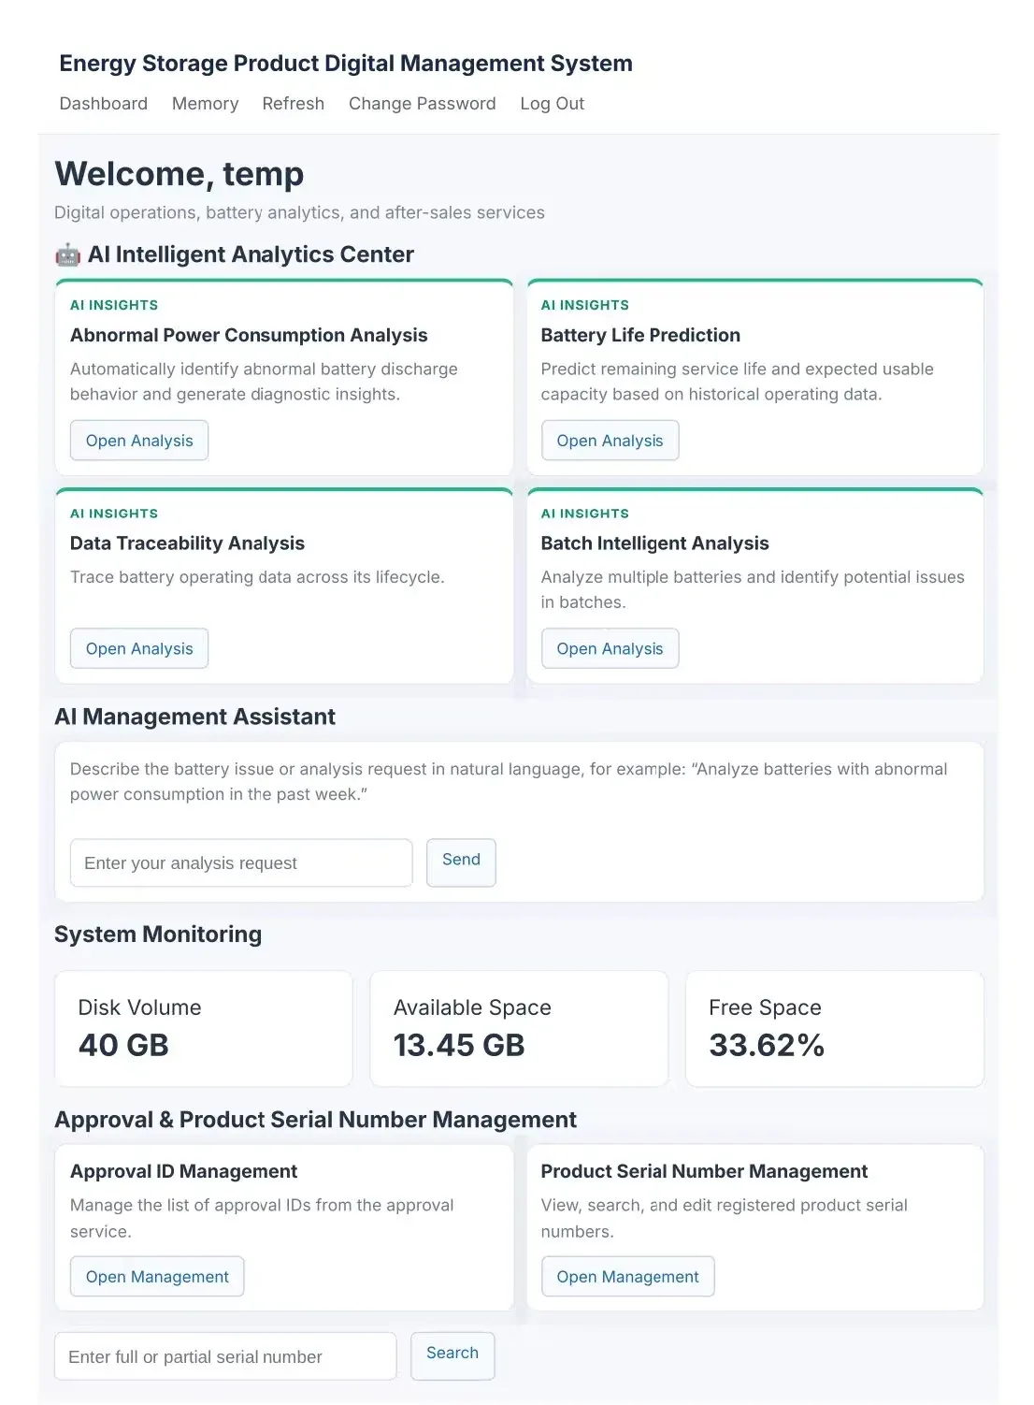This screenshot has height=1405, width=1034.
Task: Click the description 'Trace battery operating data across its lifecycle.'
Action: (x=257, y=577)
